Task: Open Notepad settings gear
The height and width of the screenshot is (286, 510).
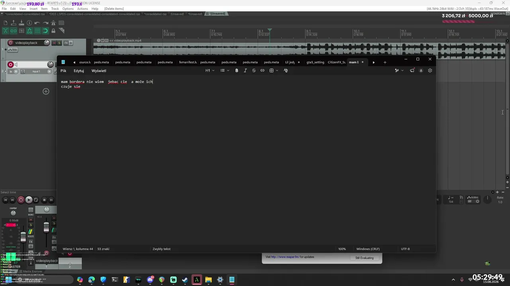Action: (430, 70)
